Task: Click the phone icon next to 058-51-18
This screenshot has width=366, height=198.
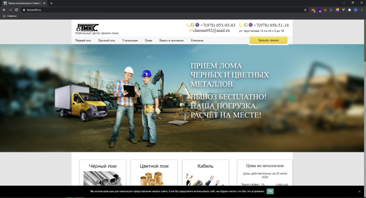Action: coord(240,25)
